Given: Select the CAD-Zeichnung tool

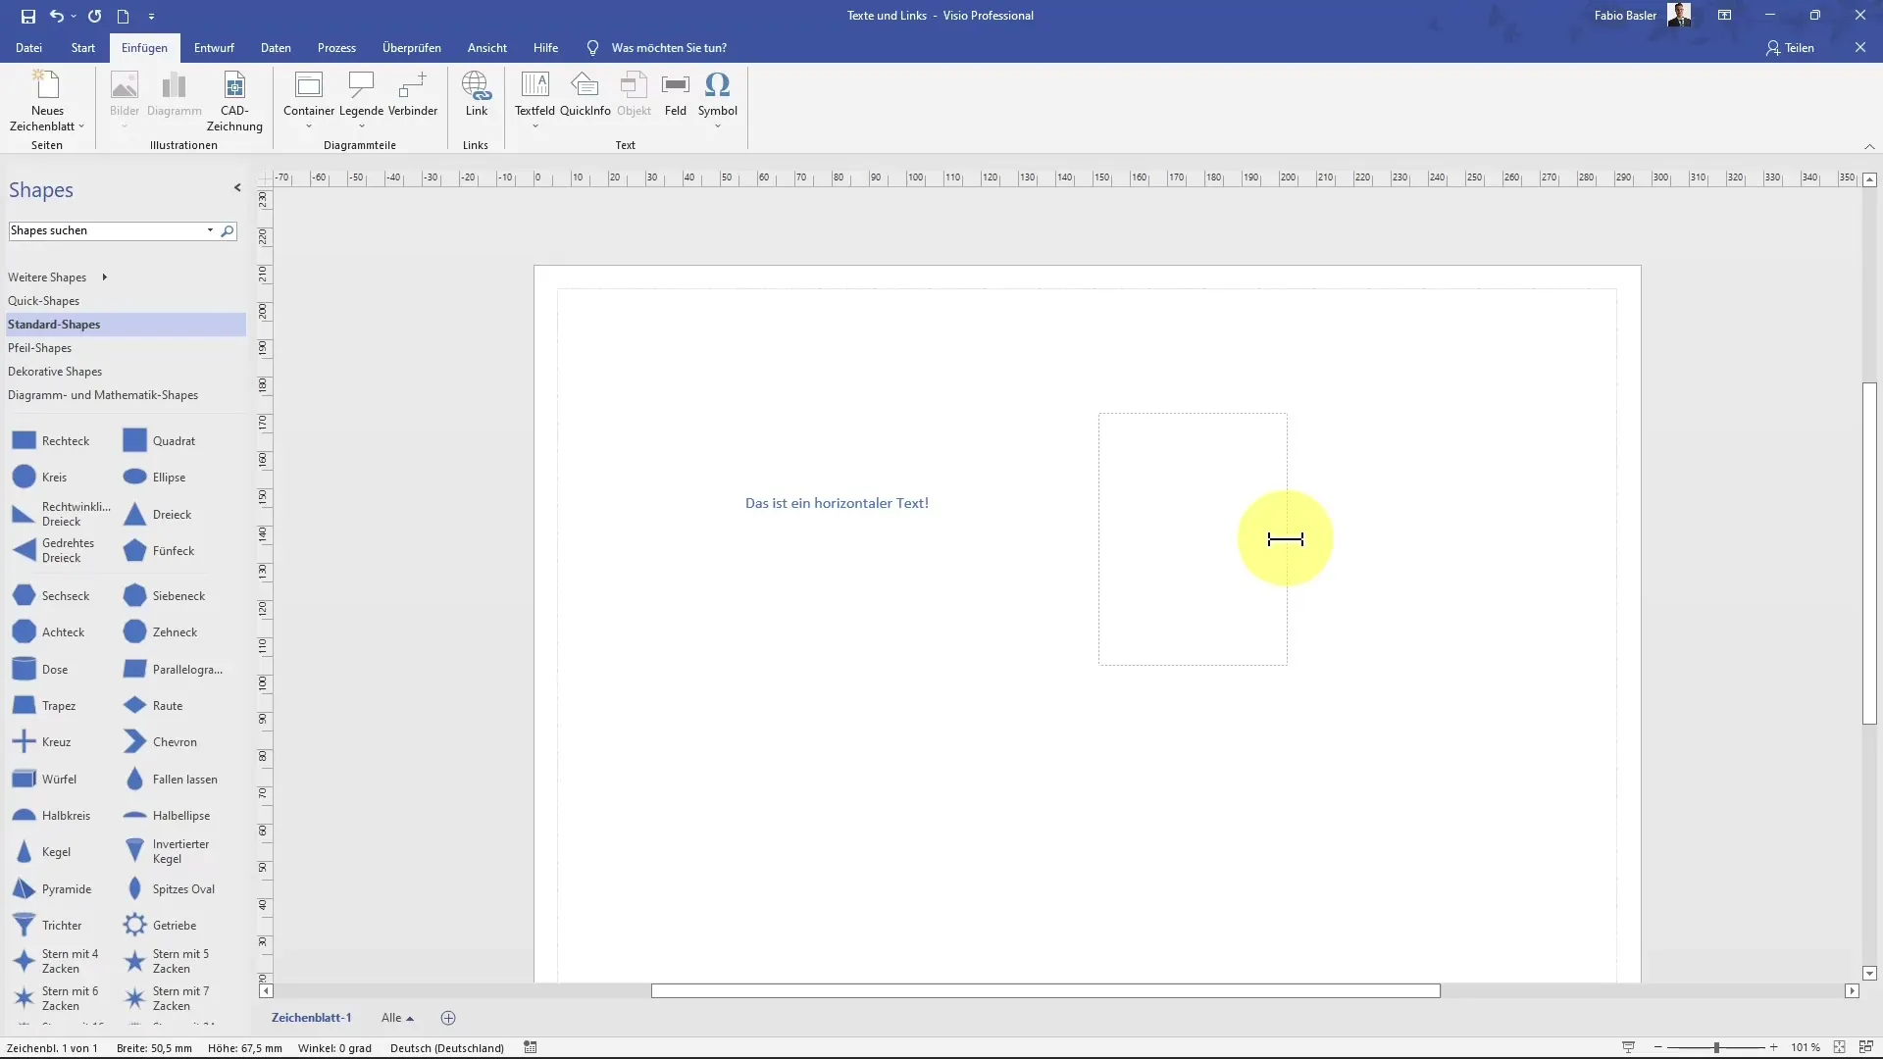Looking at the screenshot, I should pyautogui.click(x=234, y=100).
